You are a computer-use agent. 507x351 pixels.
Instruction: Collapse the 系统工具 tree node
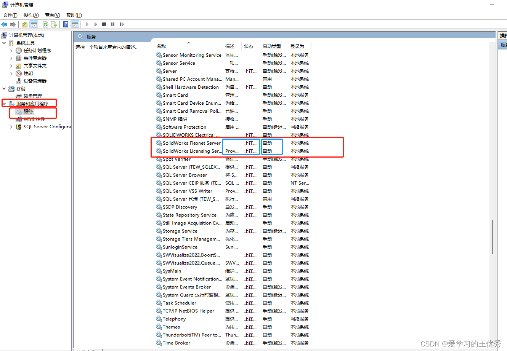[4, 43]
